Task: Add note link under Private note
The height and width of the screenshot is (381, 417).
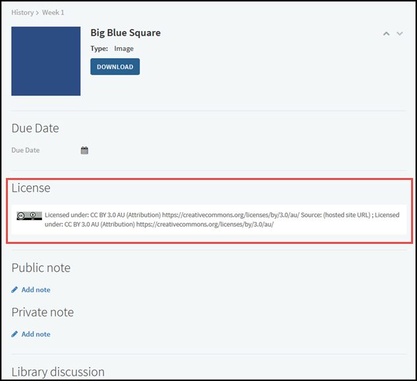Action: click(36, 334)
